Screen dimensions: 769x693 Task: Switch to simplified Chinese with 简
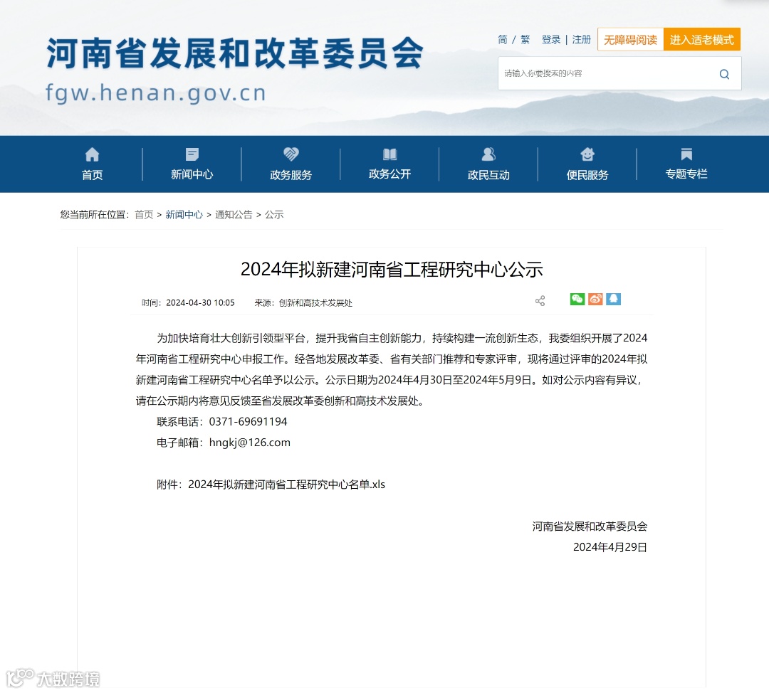click(503, 40)
